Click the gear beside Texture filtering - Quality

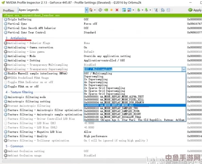5,136
